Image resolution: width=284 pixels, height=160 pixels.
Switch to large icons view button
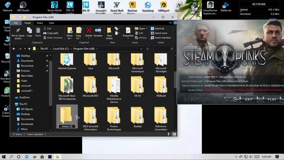coord(174,134)
